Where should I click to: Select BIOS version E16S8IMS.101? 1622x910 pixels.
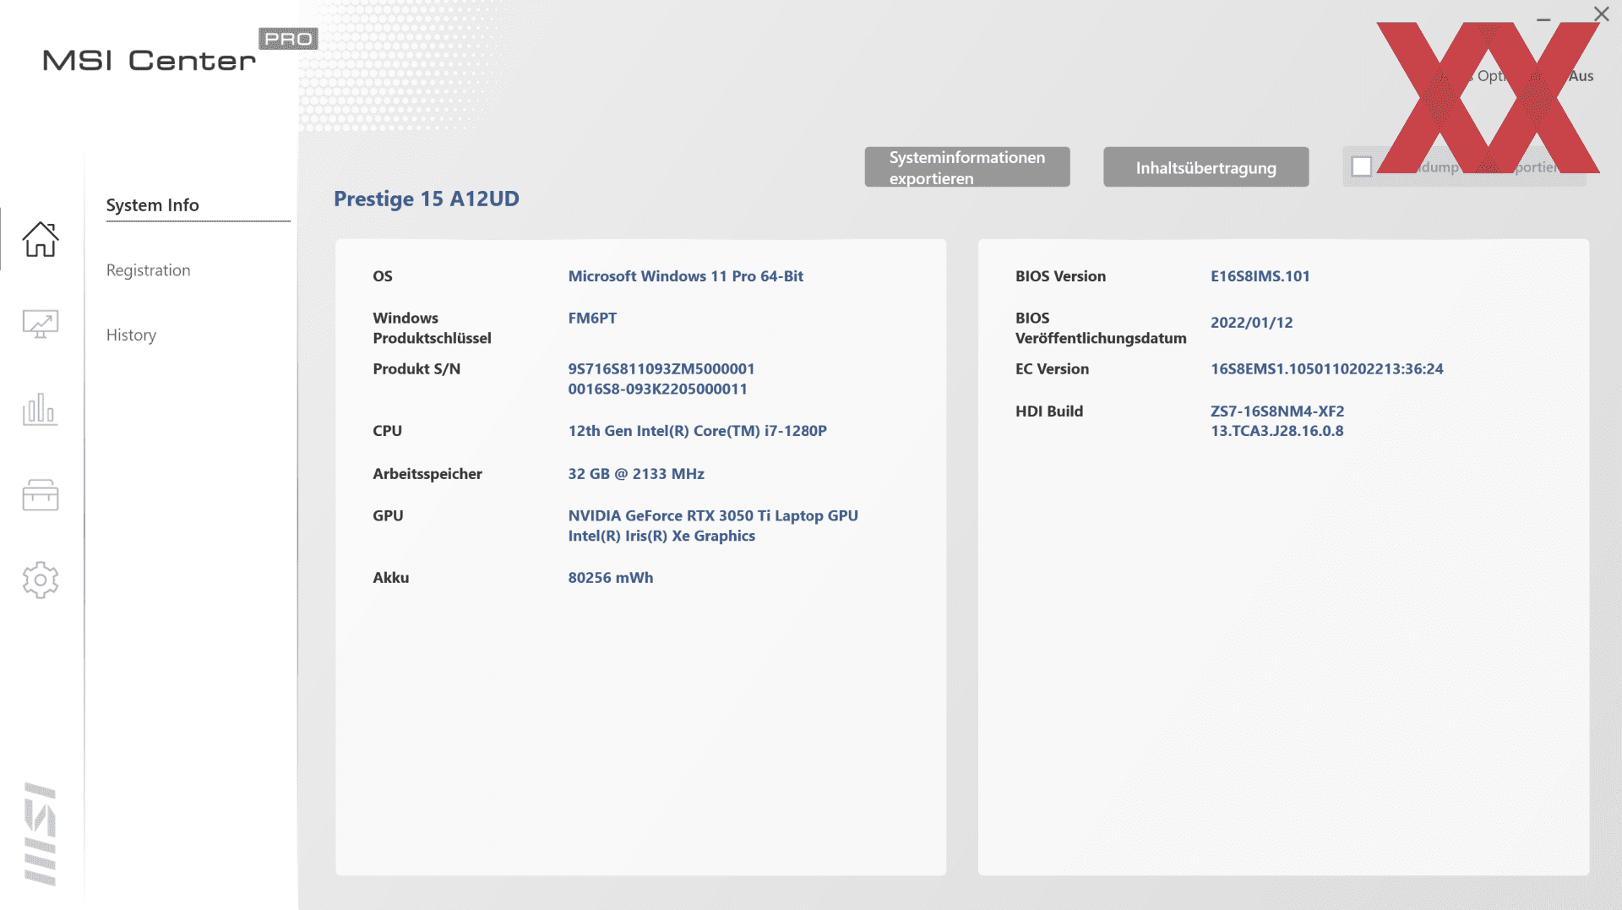tap(1260, 276)
